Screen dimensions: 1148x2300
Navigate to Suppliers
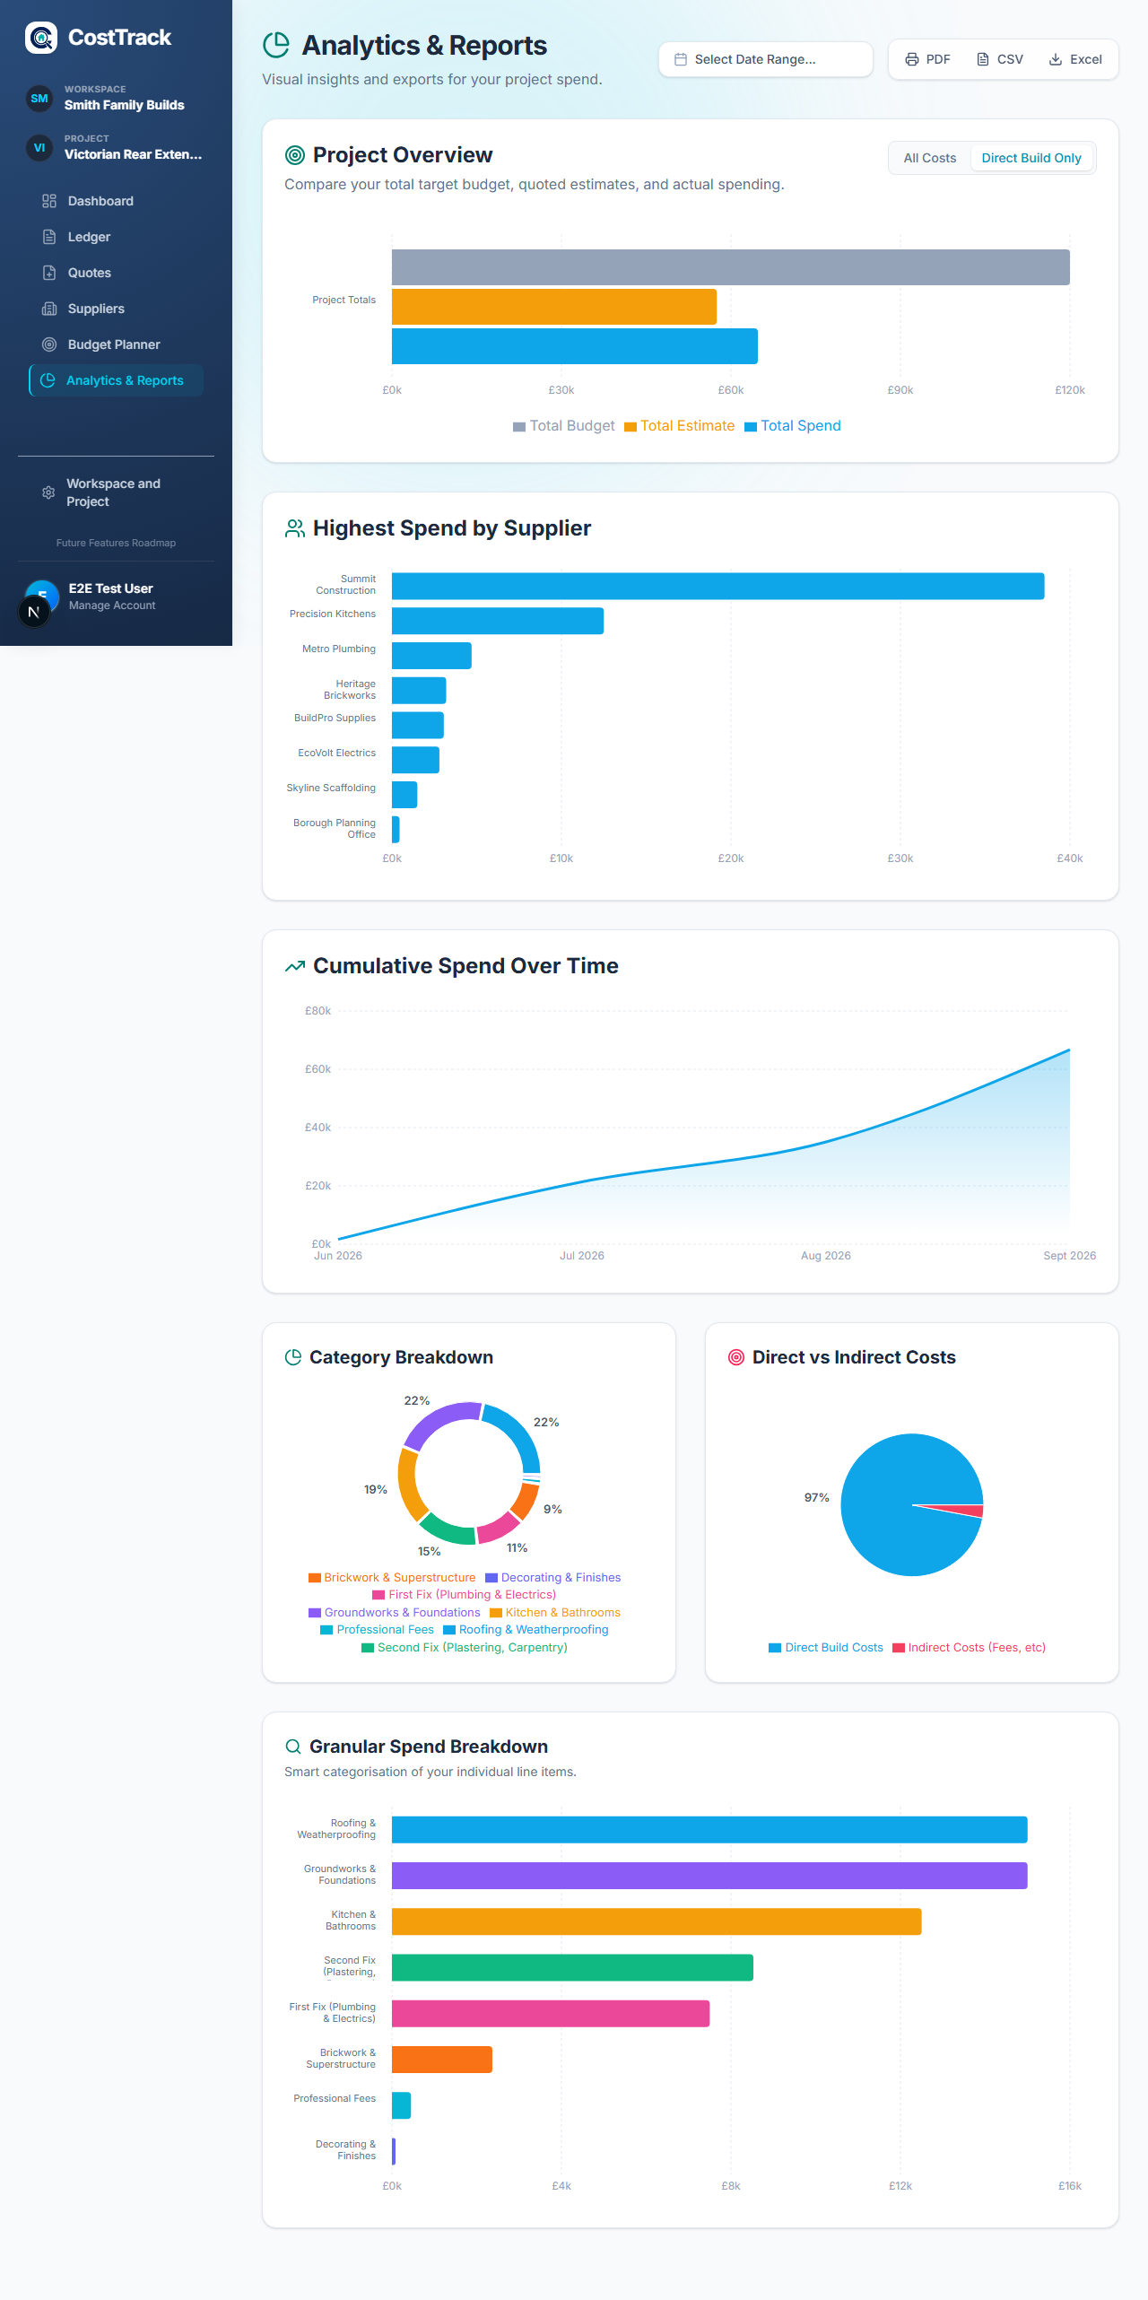(116, 309)
